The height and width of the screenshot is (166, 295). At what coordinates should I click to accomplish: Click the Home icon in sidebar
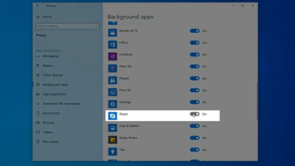[38, 17]
